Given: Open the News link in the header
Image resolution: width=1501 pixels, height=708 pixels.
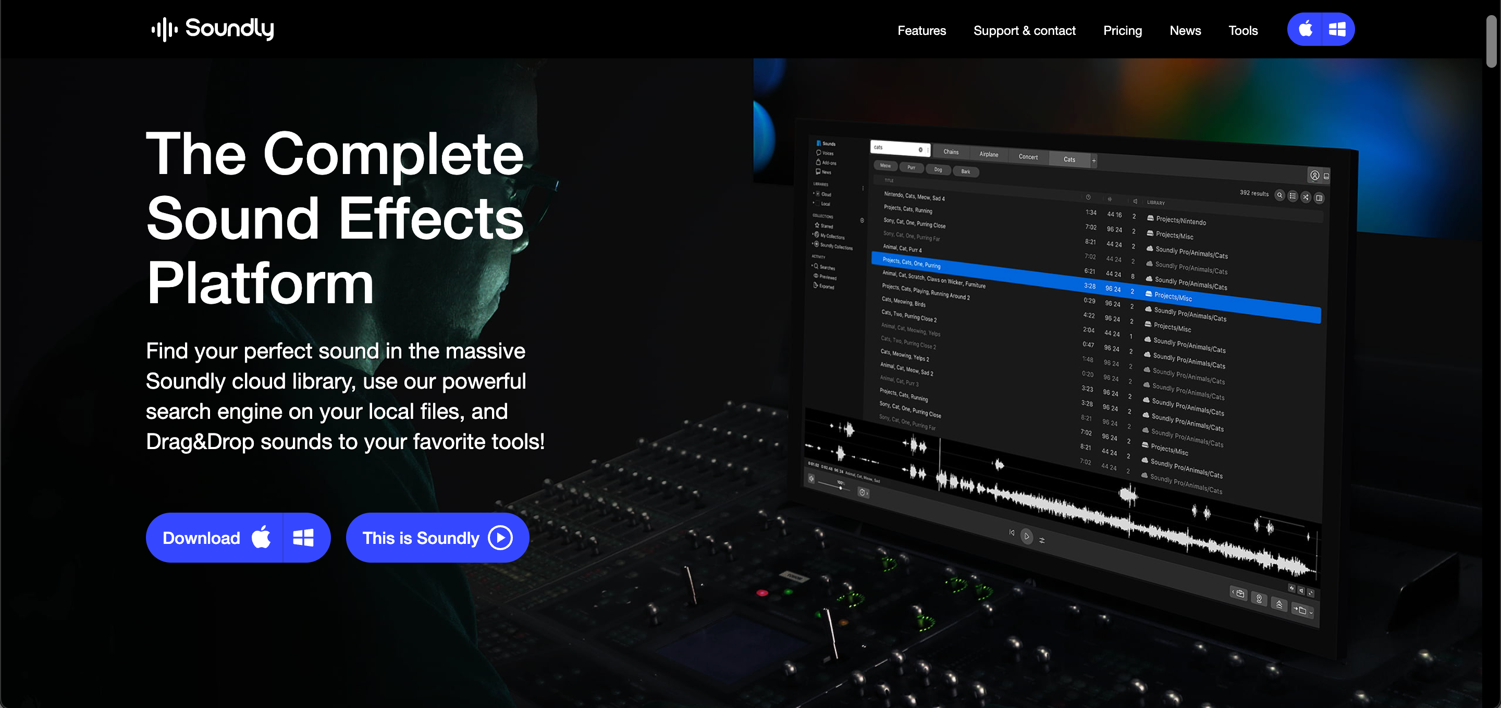Looking at the screenshot, I should point(1185,30).
